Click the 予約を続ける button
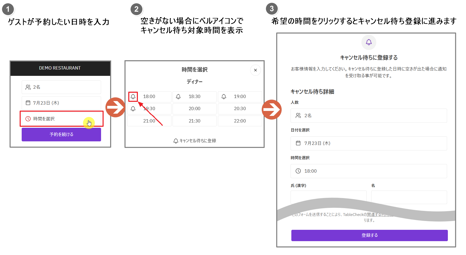Viewport: 466px width, 255px height. (x=61, y=135)
